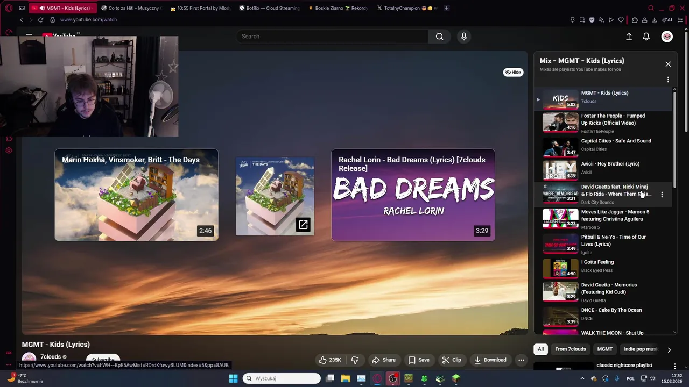Like the video with 235K likes

click(330, 360)
